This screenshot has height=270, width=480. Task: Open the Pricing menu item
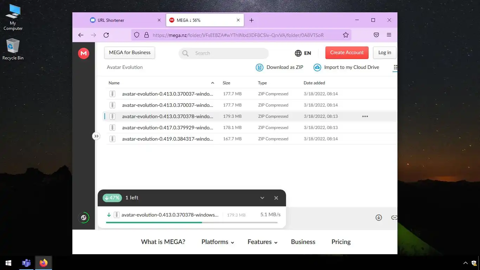tap(341, 242)
